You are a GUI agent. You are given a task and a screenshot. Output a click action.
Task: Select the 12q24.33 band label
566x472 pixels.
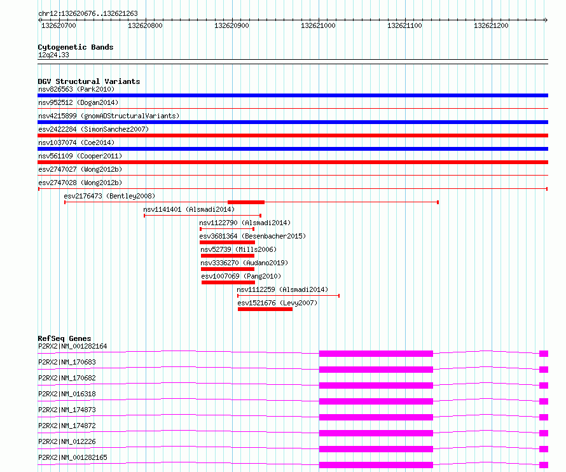[x=53, y=55]
